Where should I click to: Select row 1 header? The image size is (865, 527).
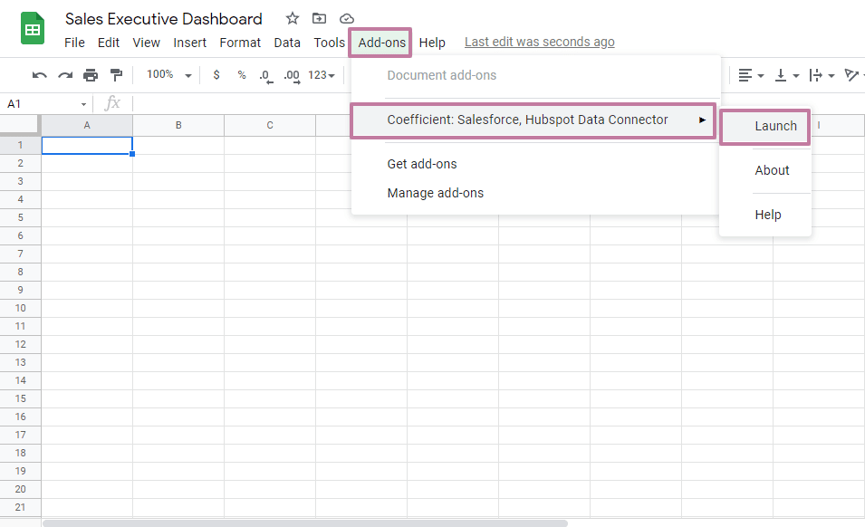21,145
